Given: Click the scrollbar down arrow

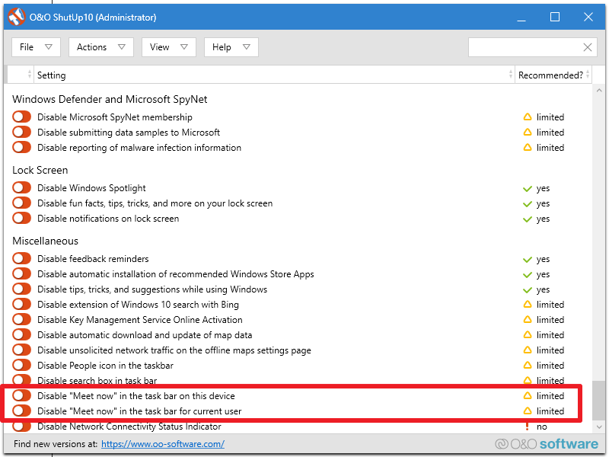Looking at the screenshot, I should [599, 427].
